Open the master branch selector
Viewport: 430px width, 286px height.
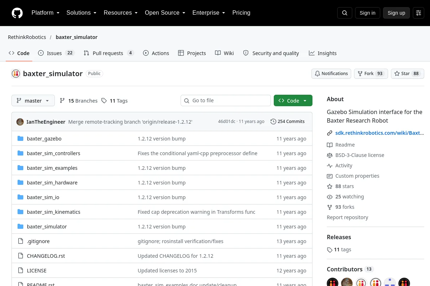[33, 100]
